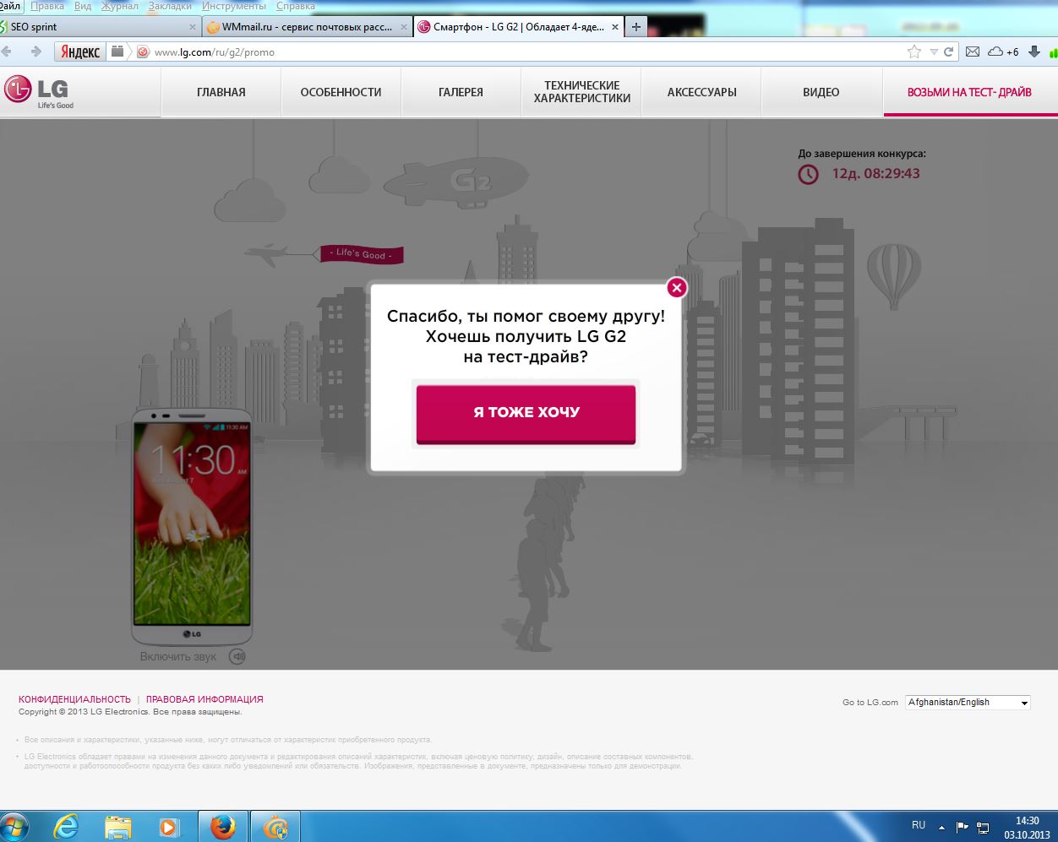This screenshot has height=842, width=1058.
Task: Show hidden system tray icons
Action: pyautogui.click(x=941, y=828)
